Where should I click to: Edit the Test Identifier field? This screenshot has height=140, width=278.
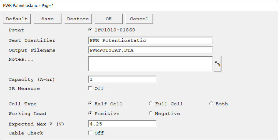[x=150, y=40]
